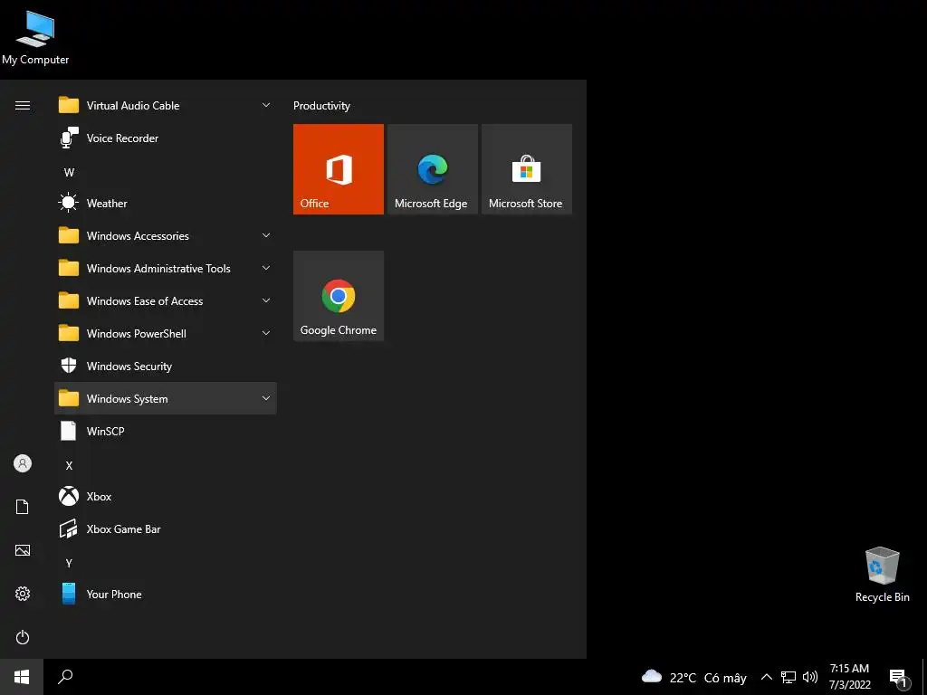Viewport: 927px width, 695px height.
Task: Expand Windows Accessories folder
Action: pos(166,236)
